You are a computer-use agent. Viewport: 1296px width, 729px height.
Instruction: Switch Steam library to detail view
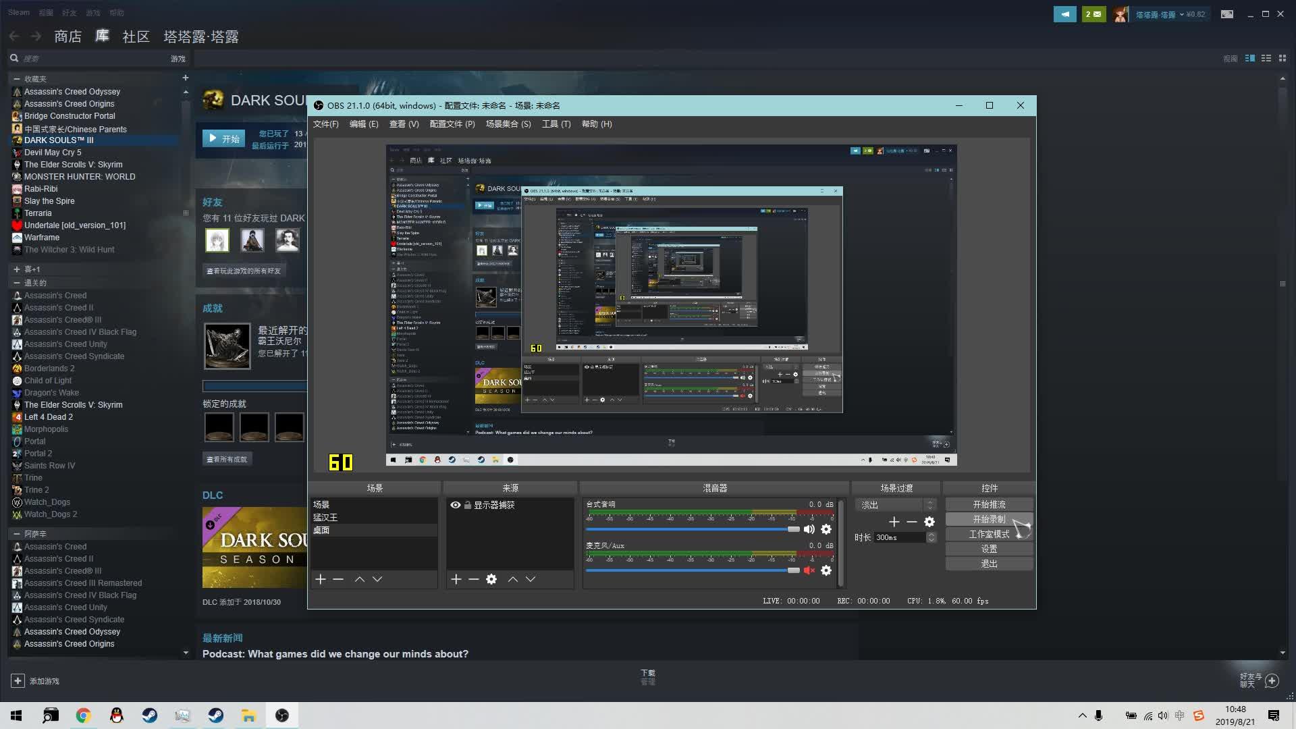(x=1250, y=59)
